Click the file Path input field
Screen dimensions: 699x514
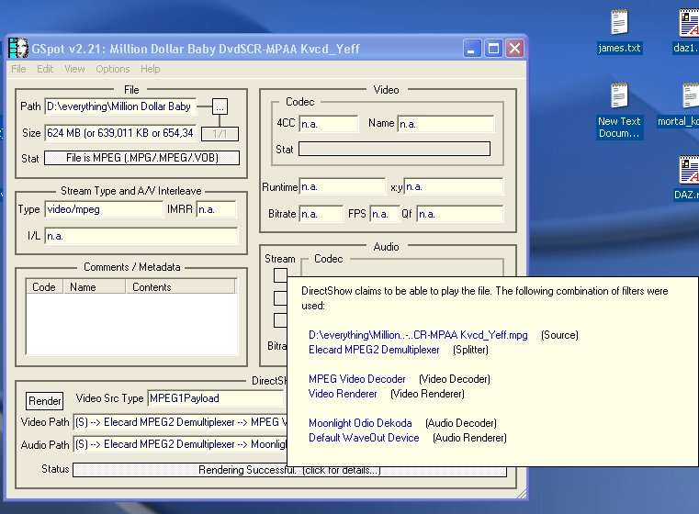(120, 106)
